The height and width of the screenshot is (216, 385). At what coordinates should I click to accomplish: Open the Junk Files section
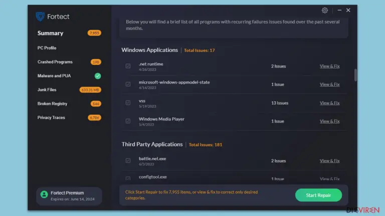click(47, 90)
